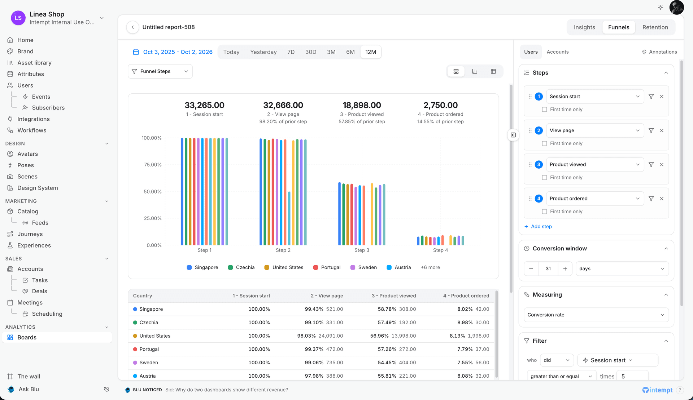The image size is (693, 400).
Task: Collapse the side panel toggle icon
Action: click(513, 135)
